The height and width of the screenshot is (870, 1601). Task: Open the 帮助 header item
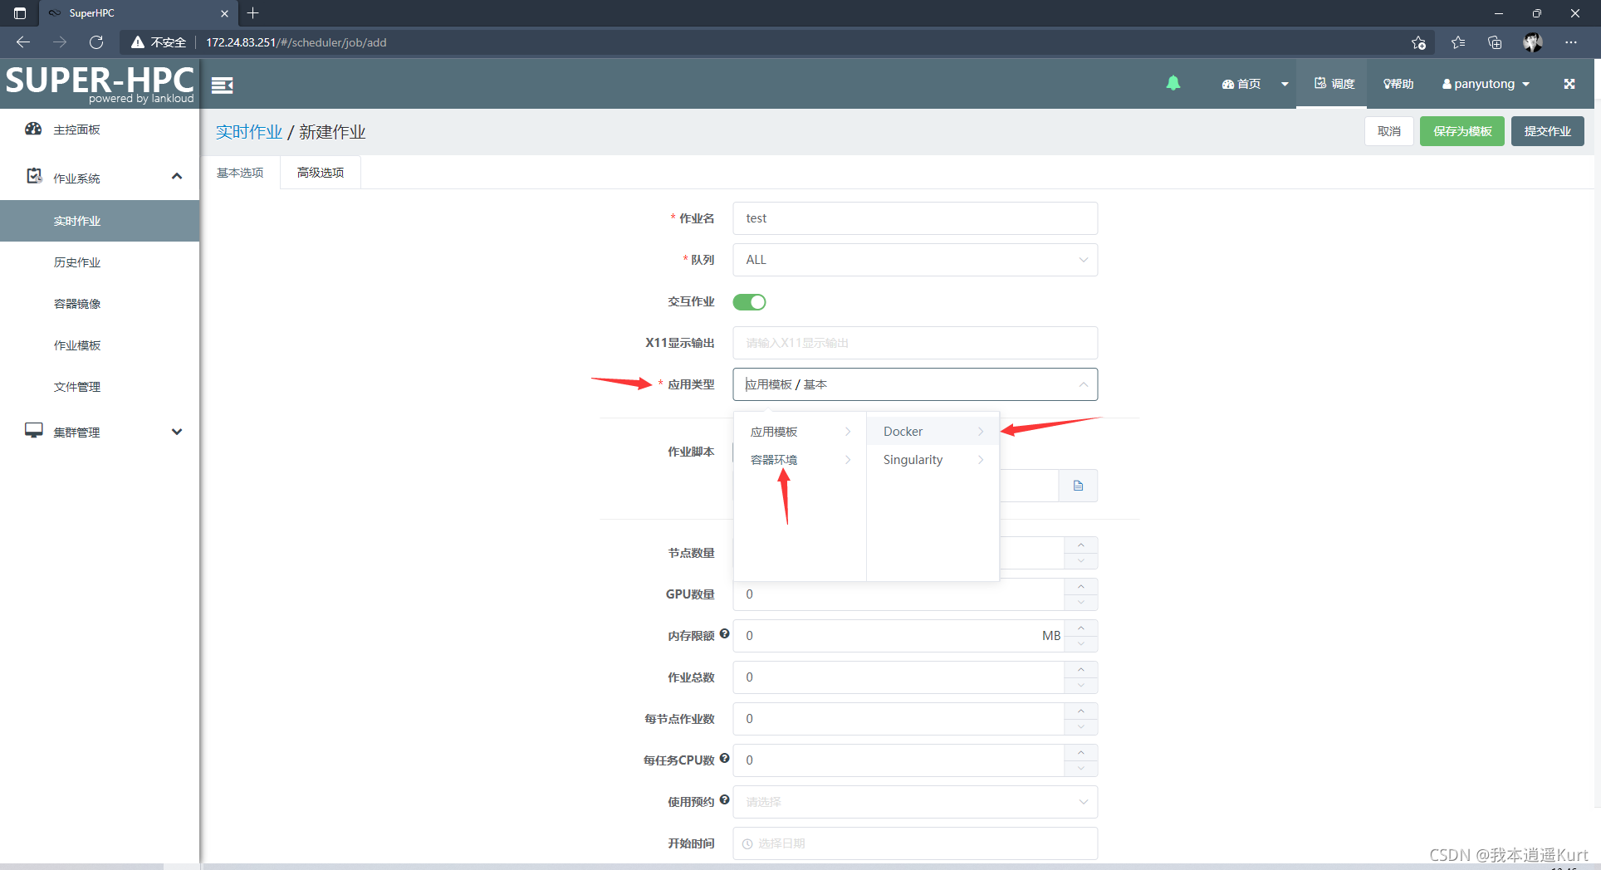coord(1398,84)
